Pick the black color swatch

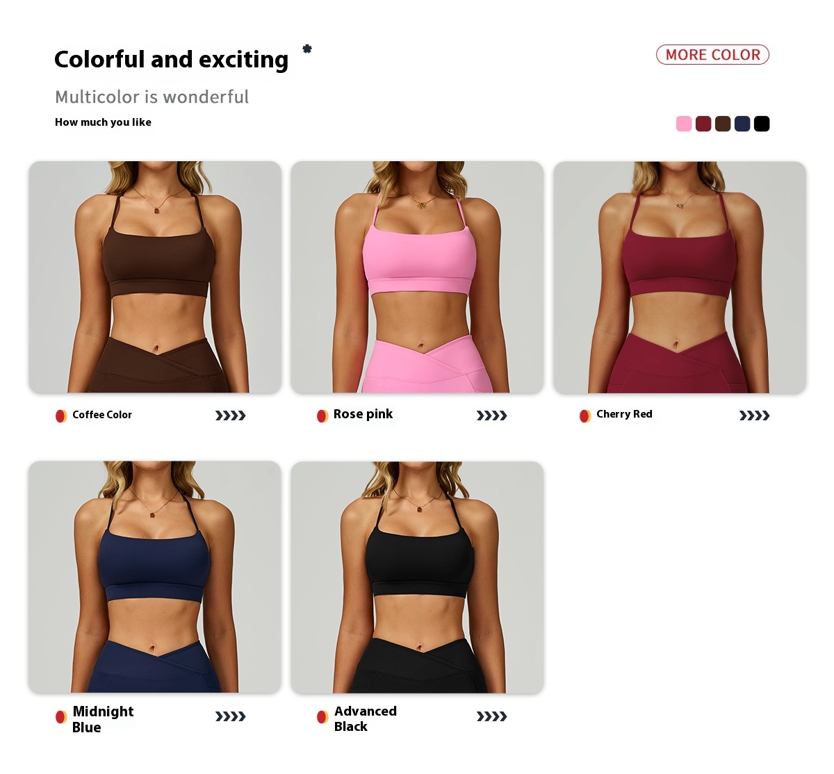[x=762, y=124]
